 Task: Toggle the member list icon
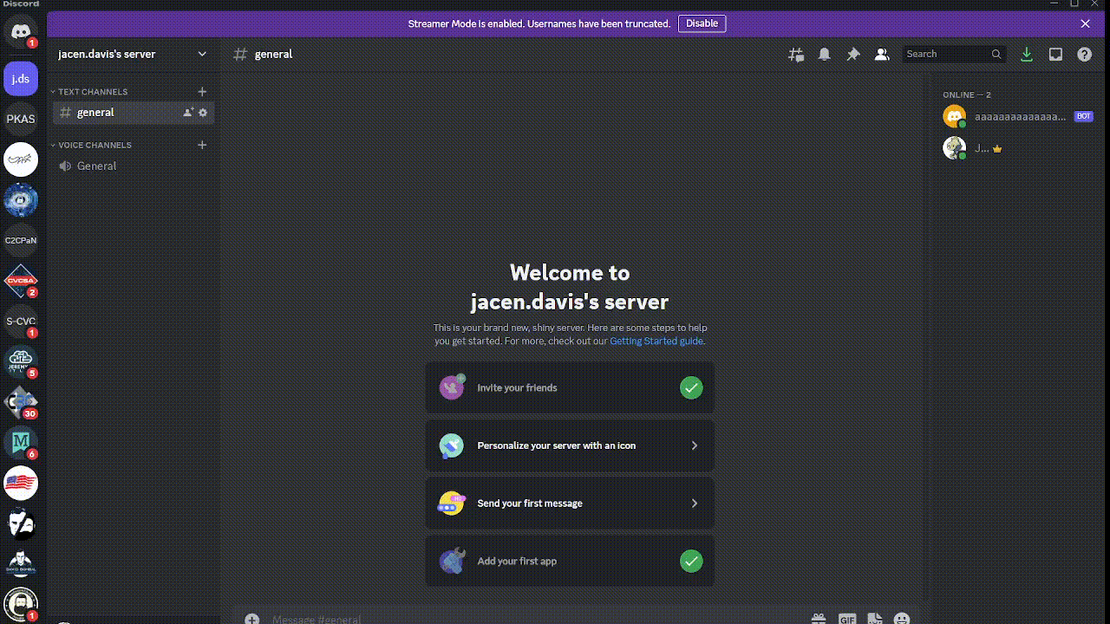tap(882, 55)
